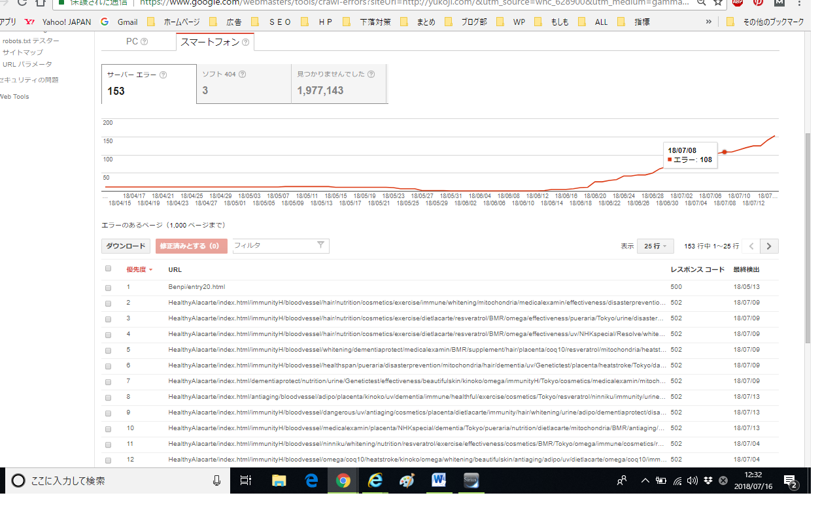The image size is (837, 523).
Task: Open the サイトマップ link in sidebar
Action: 23,52
